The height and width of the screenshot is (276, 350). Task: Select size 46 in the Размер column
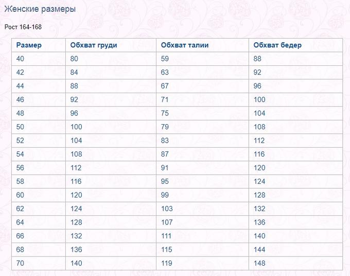[20, 99]
